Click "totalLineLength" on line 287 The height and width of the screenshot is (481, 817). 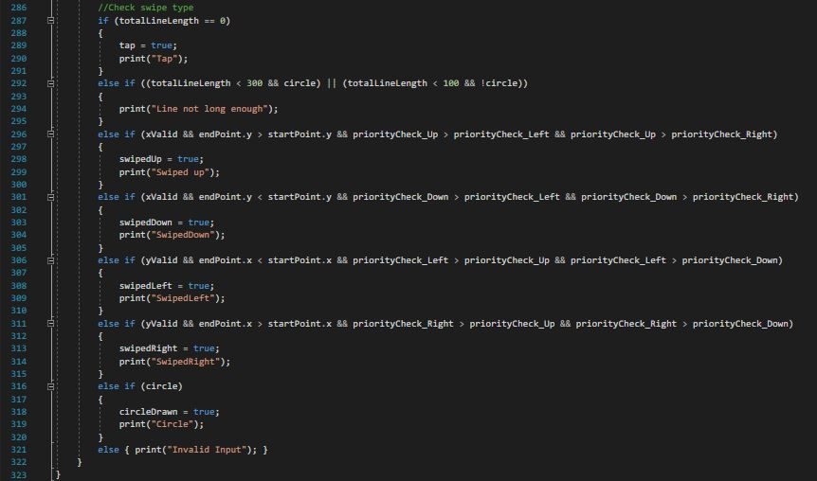point(159,21)
